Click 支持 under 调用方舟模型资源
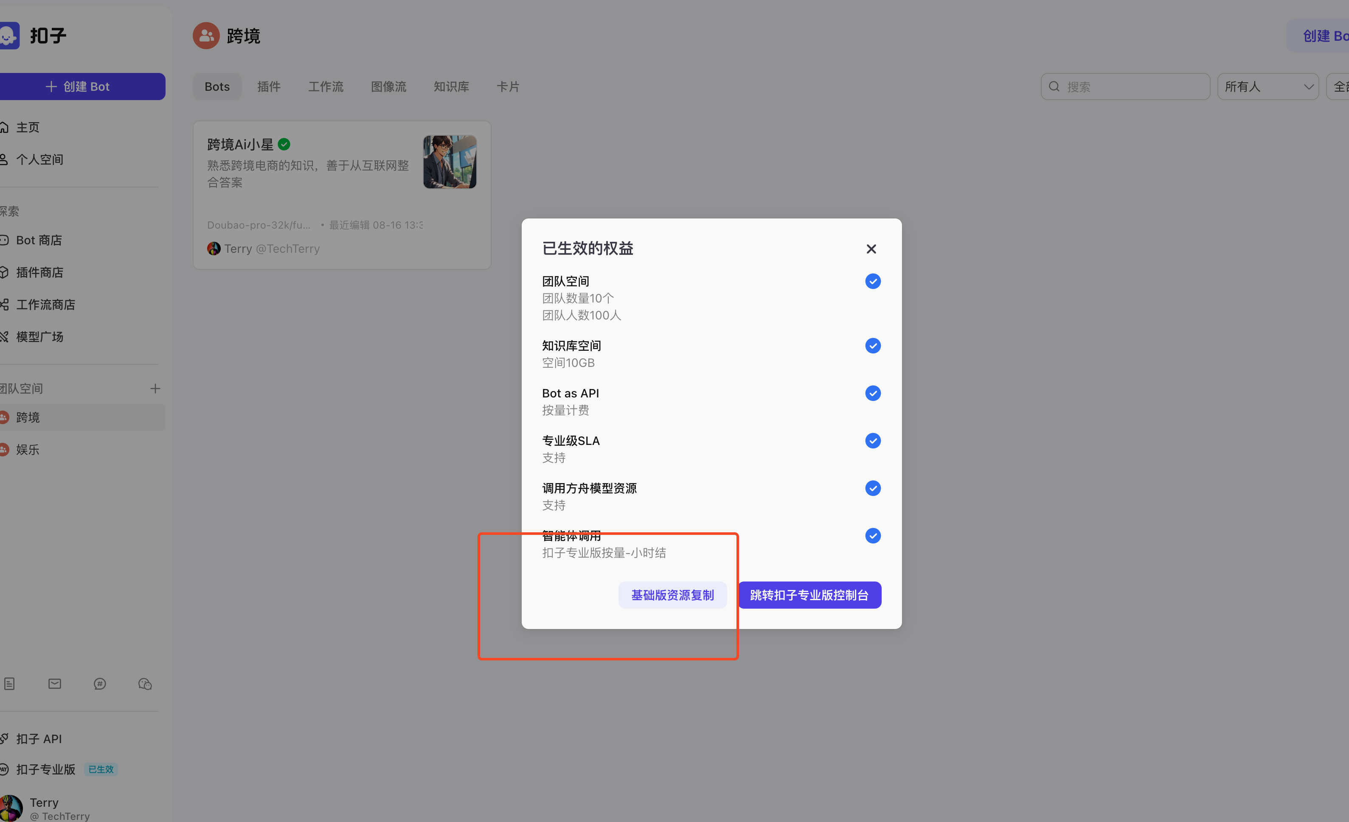1349x822 pixels. pos(554,505)
